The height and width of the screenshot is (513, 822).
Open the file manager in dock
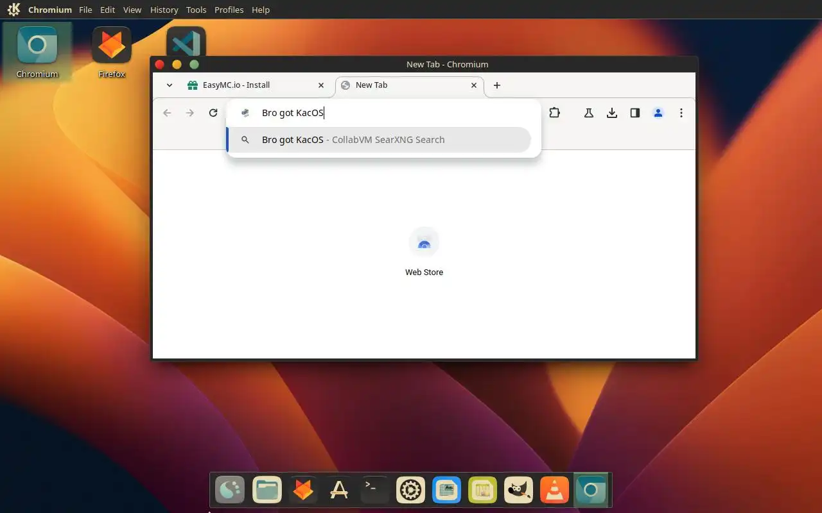point(267,491)
